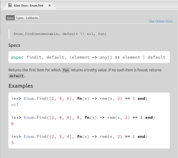Click the inline 'default' code in the description
The image size is (178, 158).
[x=16, y=76]
